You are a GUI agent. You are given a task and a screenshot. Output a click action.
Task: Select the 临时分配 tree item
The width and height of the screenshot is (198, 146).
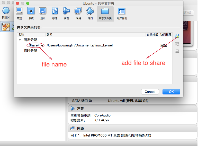tap(30, 51)
